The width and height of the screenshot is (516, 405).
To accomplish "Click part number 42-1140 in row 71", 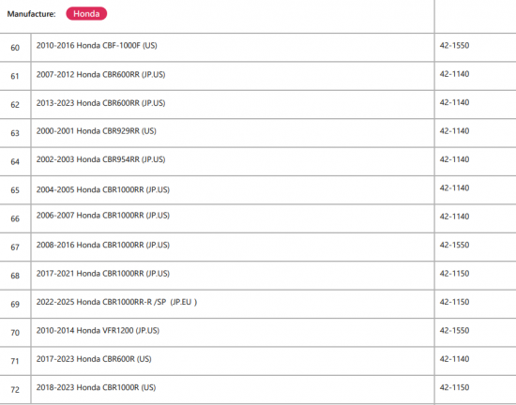I will tap(454, 359).
